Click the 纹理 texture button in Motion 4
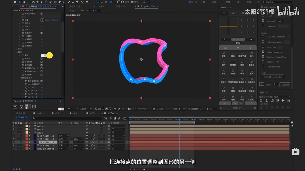 click(233, 72)
